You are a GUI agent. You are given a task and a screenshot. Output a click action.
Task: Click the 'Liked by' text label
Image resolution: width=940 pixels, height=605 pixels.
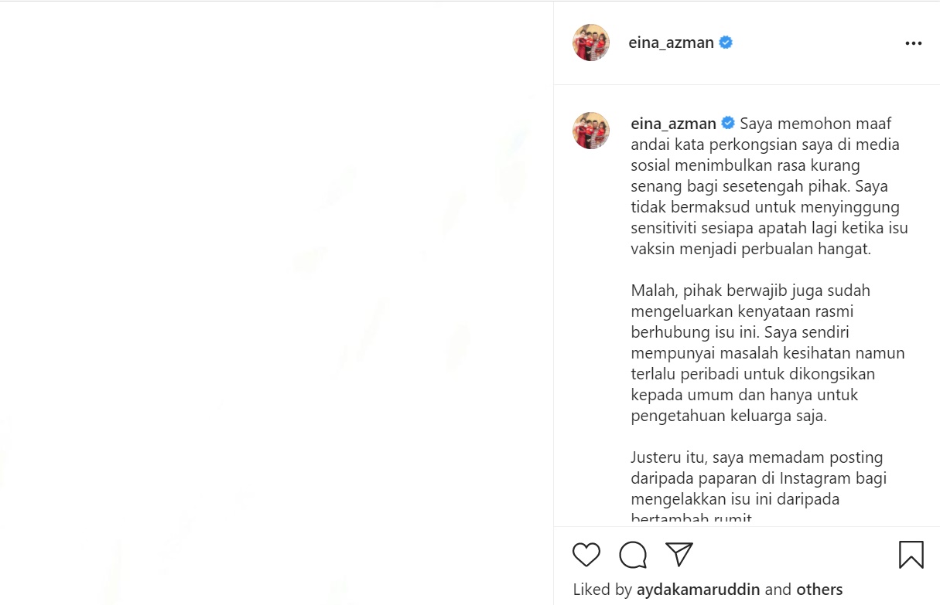click(603, 590)
